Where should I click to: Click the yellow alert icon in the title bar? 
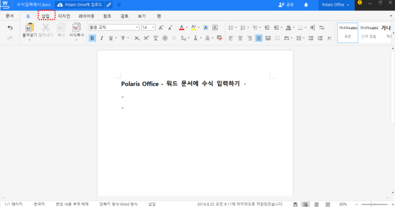360,3
